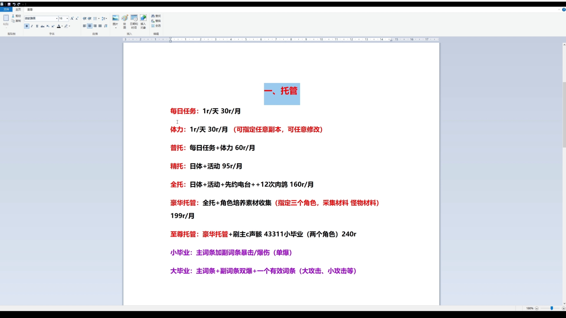Viewport: 566px width, 318px height.
Task: Toggle Bold formatting
Action: (x=27, y=26)
